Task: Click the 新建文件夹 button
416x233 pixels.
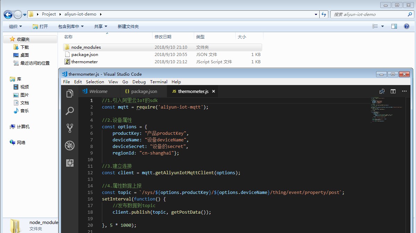Action: 128,27
